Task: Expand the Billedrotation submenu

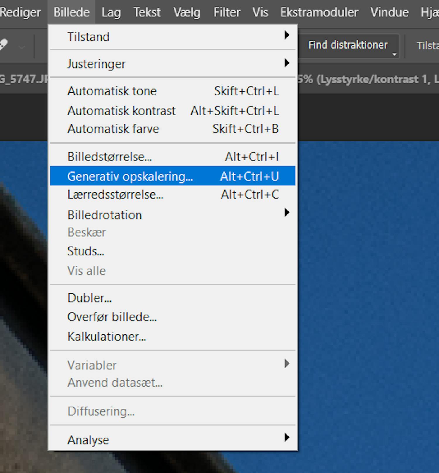Action: click(173, 215)
